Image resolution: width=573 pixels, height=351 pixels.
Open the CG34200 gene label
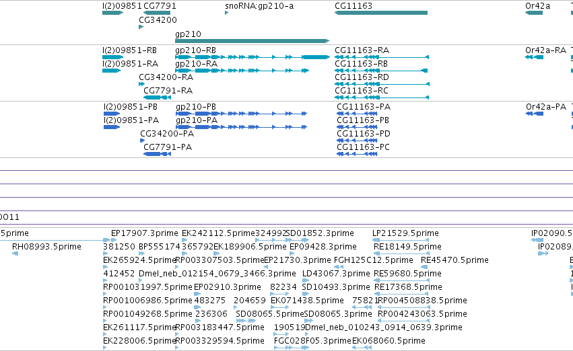(158, 19)
